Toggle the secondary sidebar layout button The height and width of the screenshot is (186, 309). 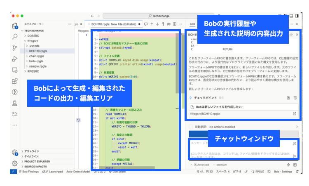(x=297, y=16)
